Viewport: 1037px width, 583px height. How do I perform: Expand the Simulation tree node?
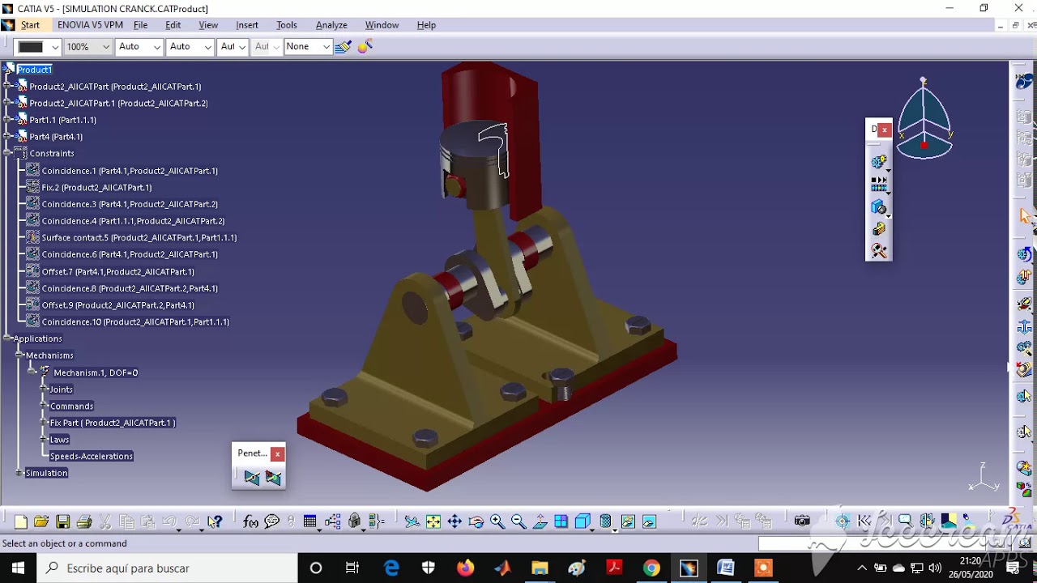pyautogui.click(x=19, y=473)
